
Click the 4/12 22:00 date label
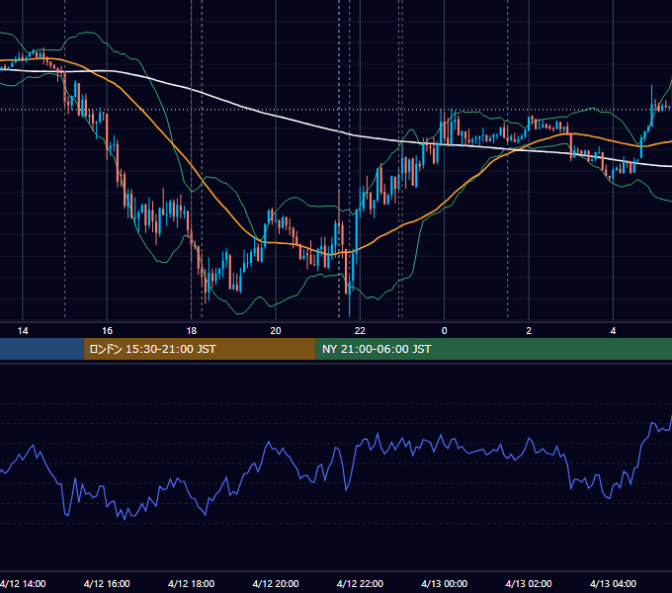[360, 583]
